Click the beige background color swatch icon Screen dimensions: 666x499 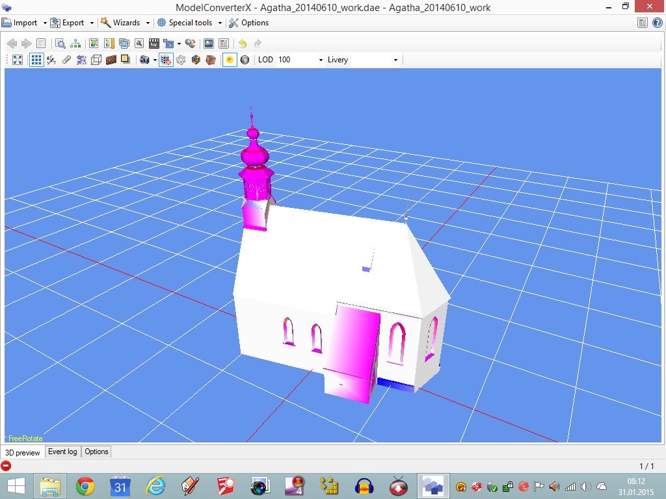(x=125, y=60)
